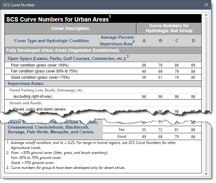Select 'Good condition (grass cover >75%)' row label
216x183 pixels.
point(40,77)
